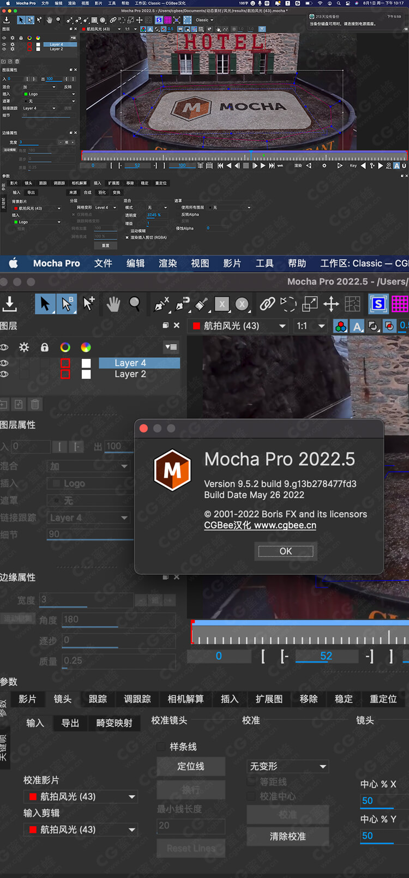
Task: Toggle the A alpha view button, enlarged view bar
Action: pos(357,326)
